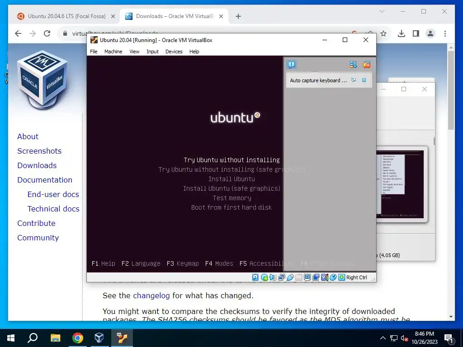Follow the changelog hyperlink
The image size is (463, 347).
[x=151, y=295]
